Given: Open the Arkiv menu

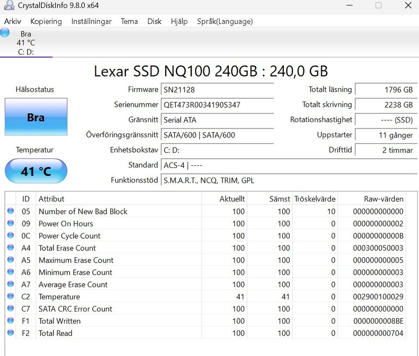Looking at the screenshot, I should click(13, 21).
